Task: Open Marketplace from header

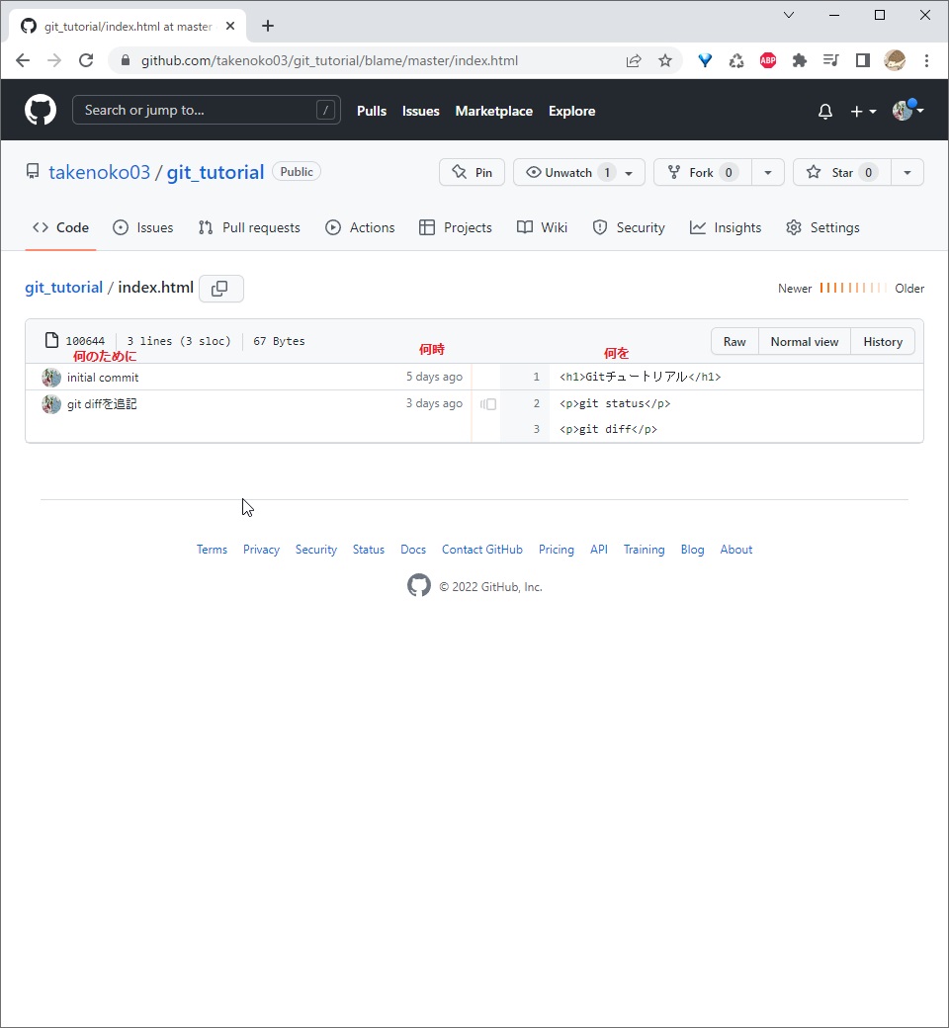Action: coord(494,112)
